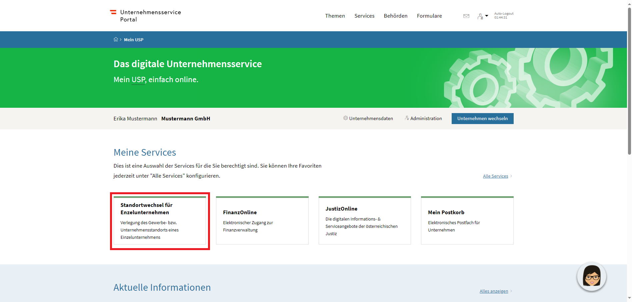Go to the Behörden menu item

pyautogui.click(x=395, y=16)
